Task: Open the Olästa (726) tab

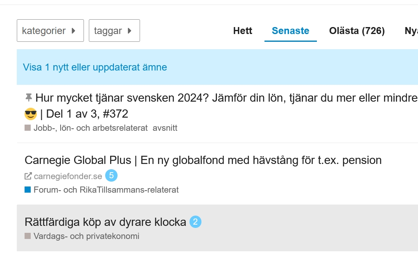Action: (357, 31)
